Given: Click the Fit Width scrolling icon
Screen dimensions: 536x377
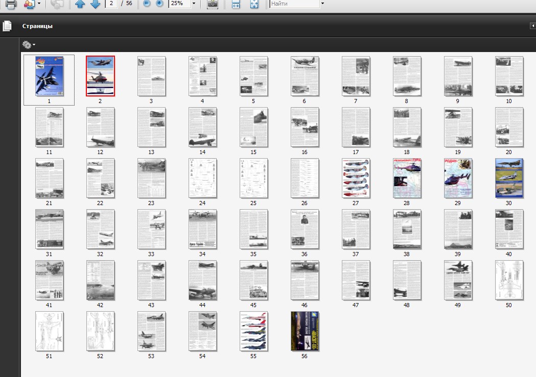Looking at the screenshot, I should 236,4.
